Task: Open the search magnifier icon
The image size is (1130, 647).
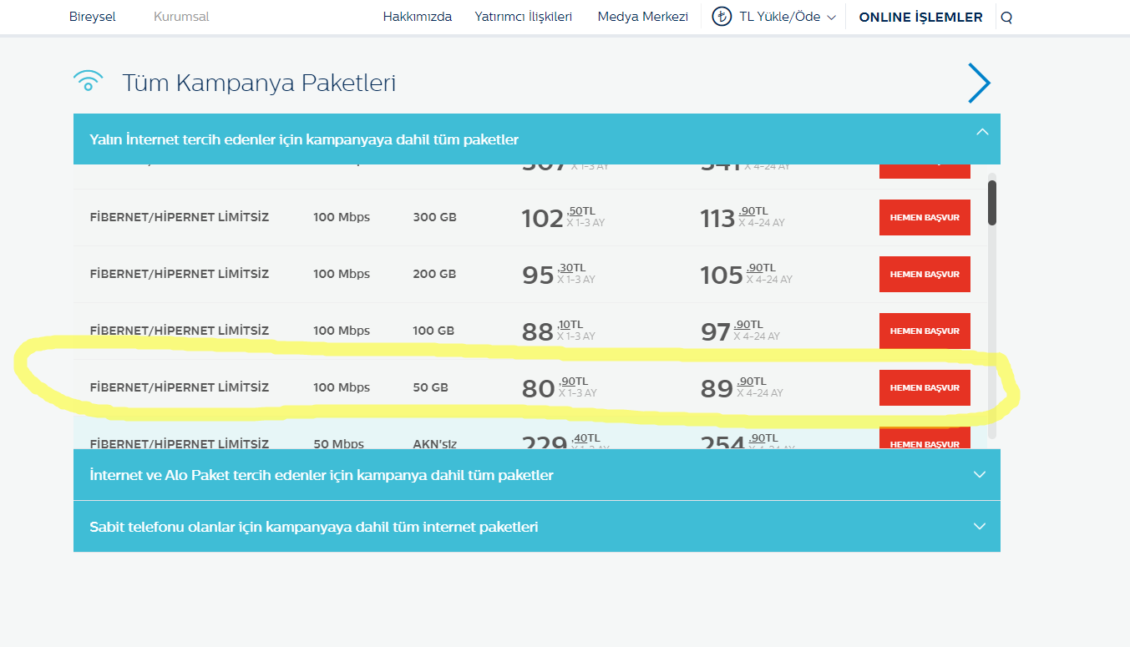Action: tap(1006, 18)
